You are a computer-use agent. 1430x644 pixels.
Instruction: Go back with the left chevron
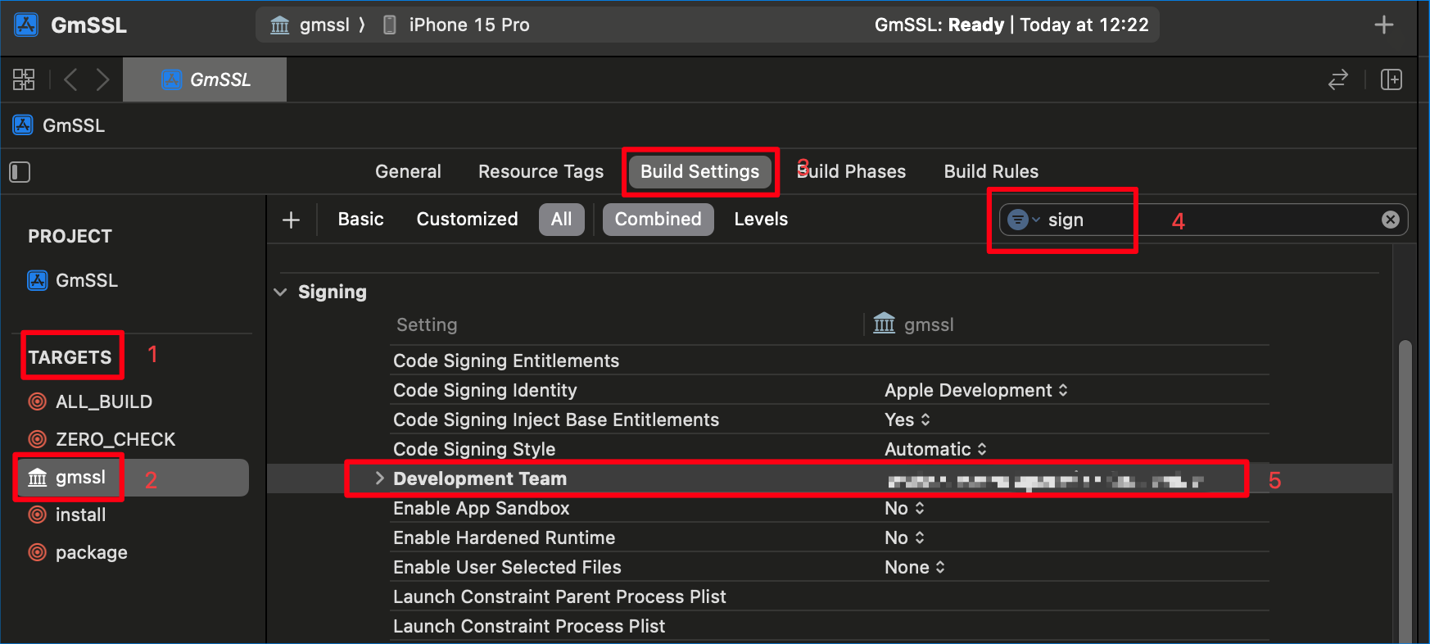tap(70, 79)
